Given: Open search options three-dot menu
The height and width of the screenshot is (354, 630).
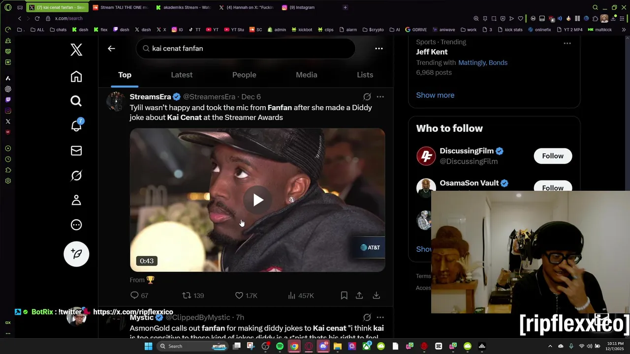Looking at the screenshot, I should click(379, 48).
